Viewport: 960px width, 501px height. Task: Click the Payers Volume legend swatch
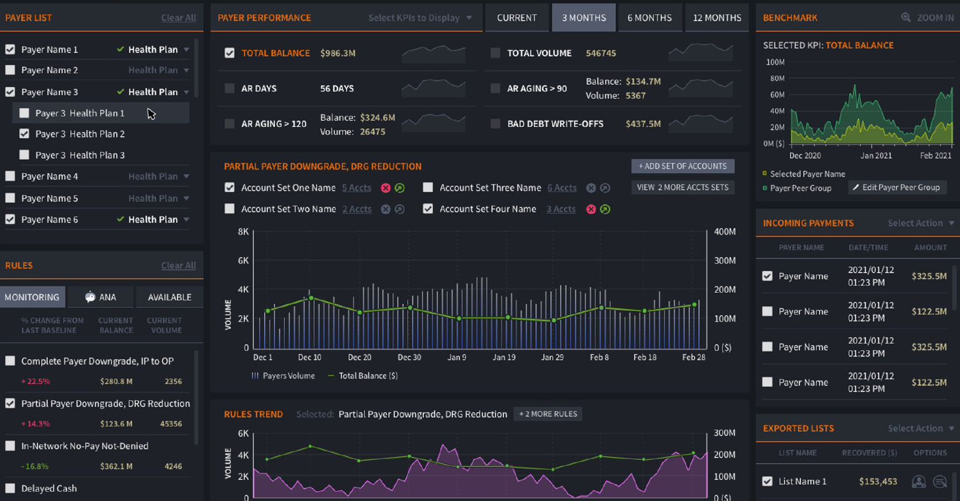point(255,376)
